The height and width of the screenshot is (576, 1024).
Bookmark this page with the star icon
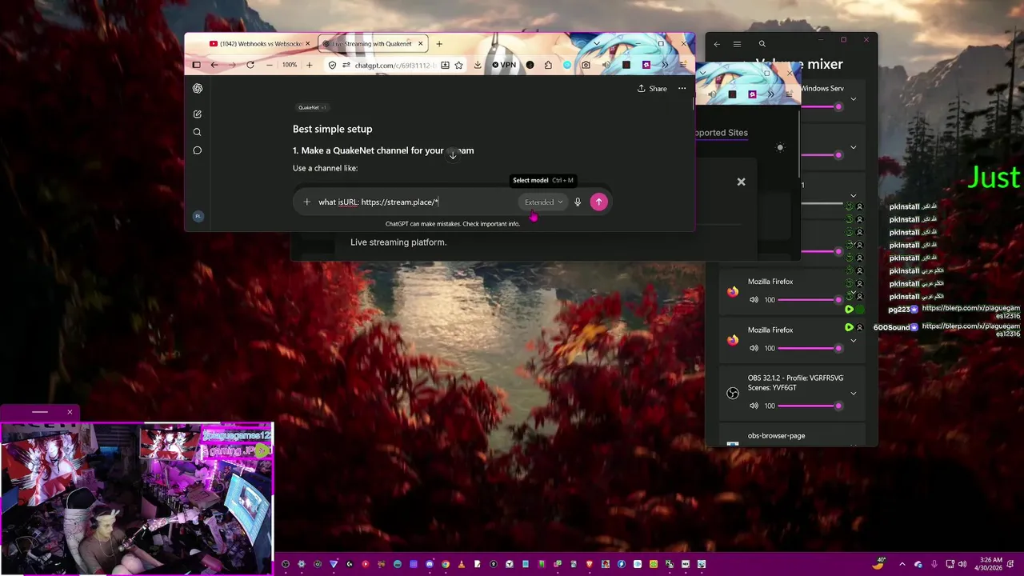point(458,65)
